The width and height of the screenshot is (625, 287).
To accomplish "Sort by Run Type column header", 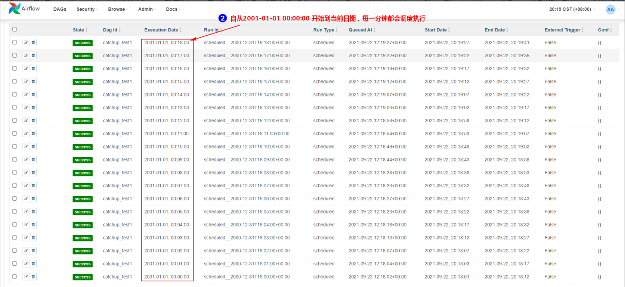I will click(x=325, y=30).
